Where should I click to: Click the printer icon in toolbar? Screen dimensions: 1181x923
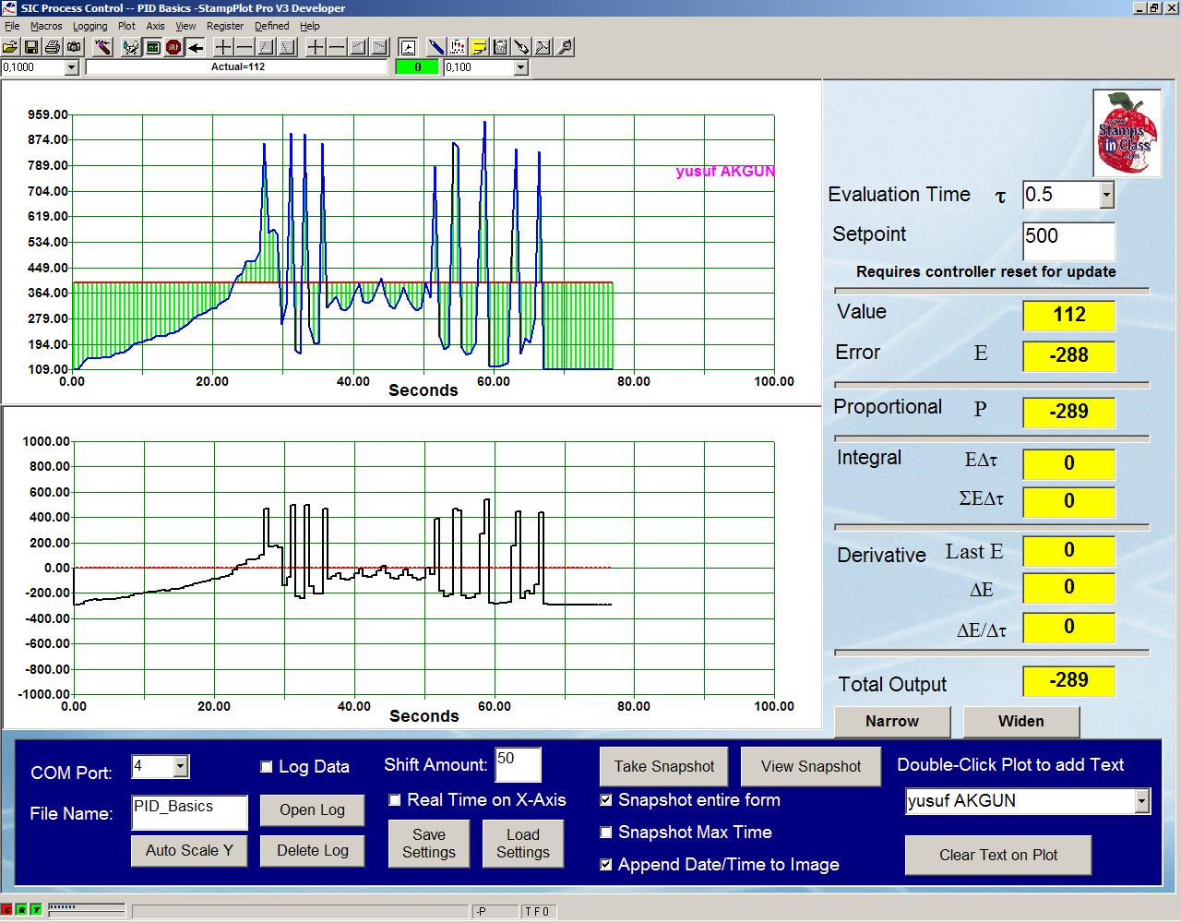pyautogui.click(x=53, y=47)
